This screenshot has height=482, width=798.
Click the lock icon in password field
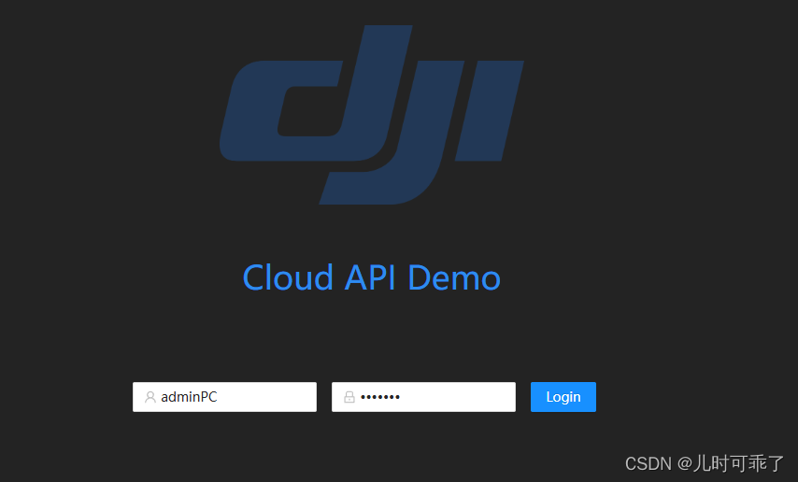tap(349, 397)
